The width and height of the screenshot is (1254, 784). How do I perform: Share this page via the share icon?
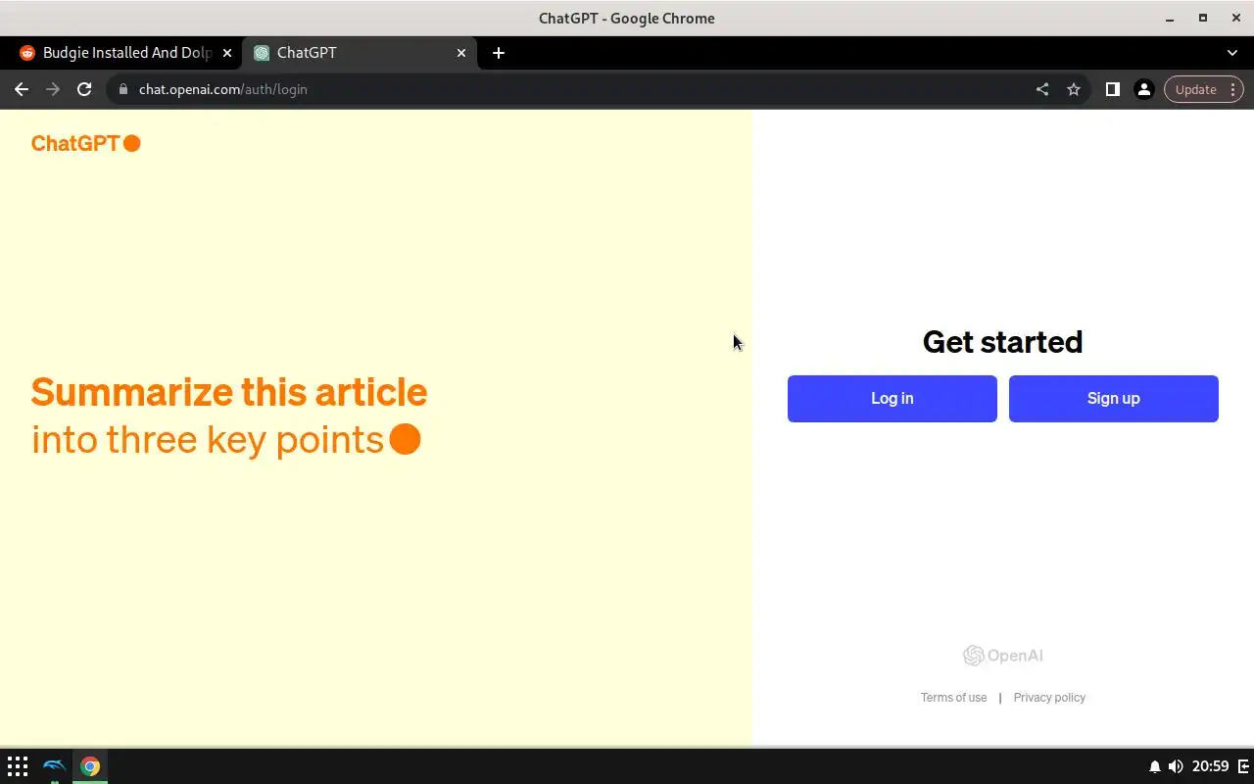[1042, 89]
